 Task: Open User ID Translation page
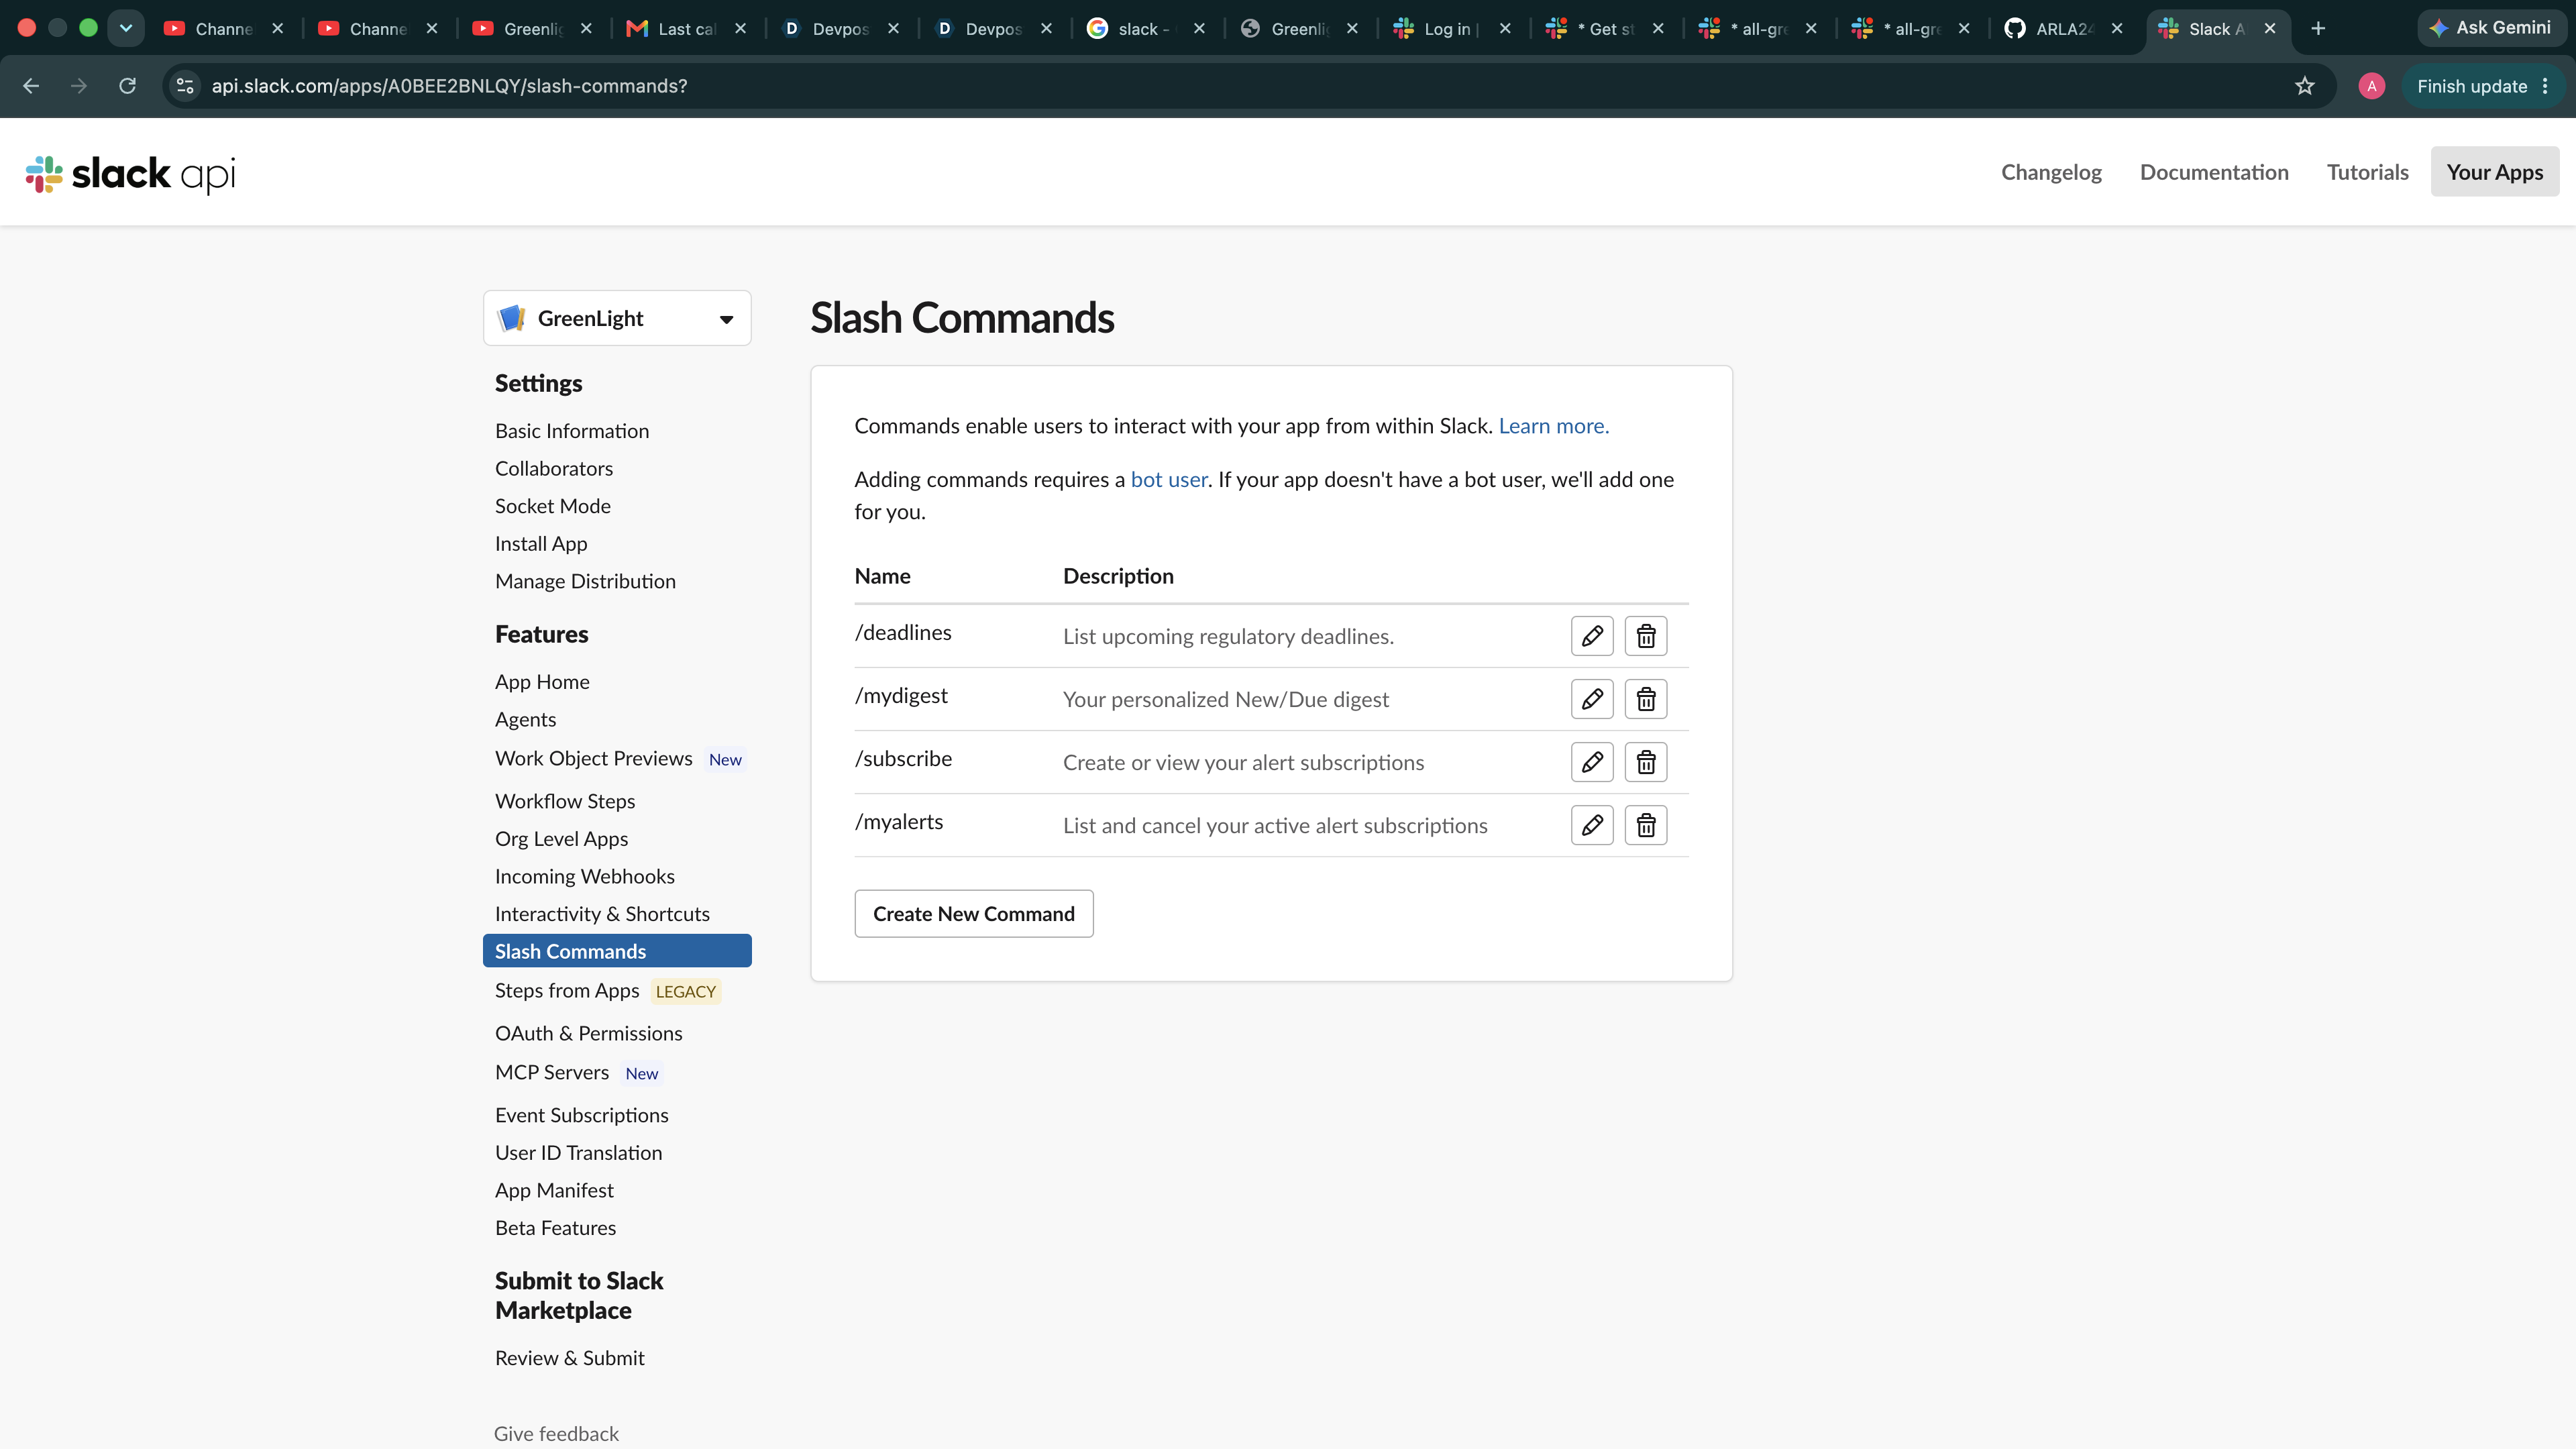578,1153
